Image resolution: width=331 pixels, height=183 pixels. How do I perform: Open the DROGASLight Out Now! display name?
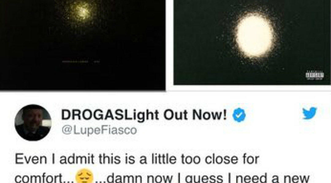coord(144,115)
